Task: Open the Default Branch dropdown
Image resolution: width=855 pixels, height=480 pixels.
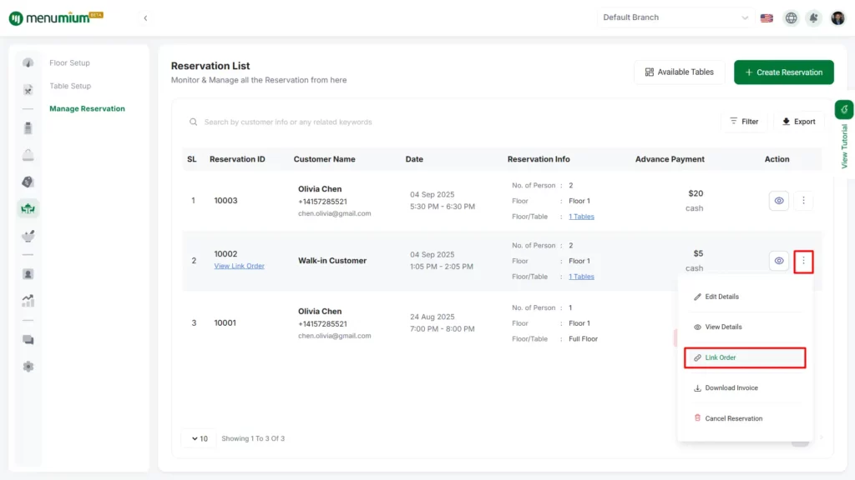Action: pyautogui.click(x=675, y=17)
